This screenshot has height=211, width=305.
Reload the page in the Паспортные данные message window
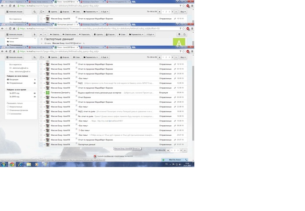pos(10,29)
